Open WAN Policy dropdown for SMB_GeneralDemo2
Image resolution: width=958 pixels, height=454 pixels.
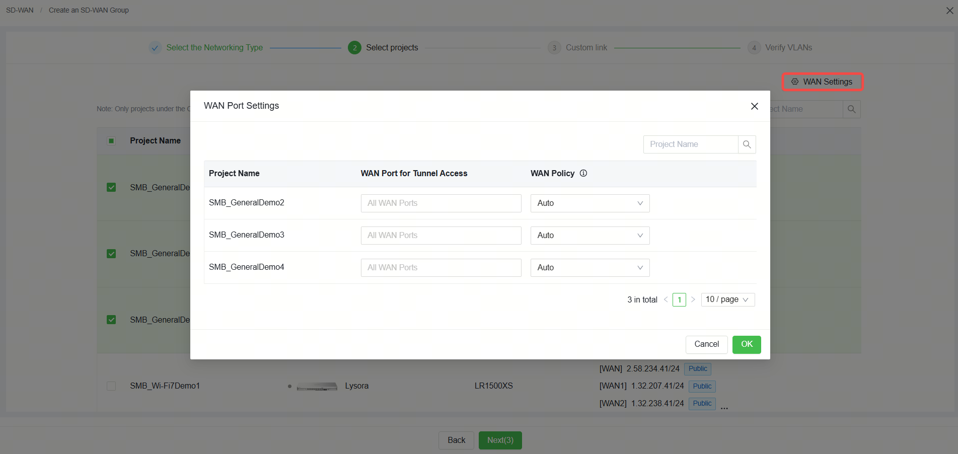point(590,203)
